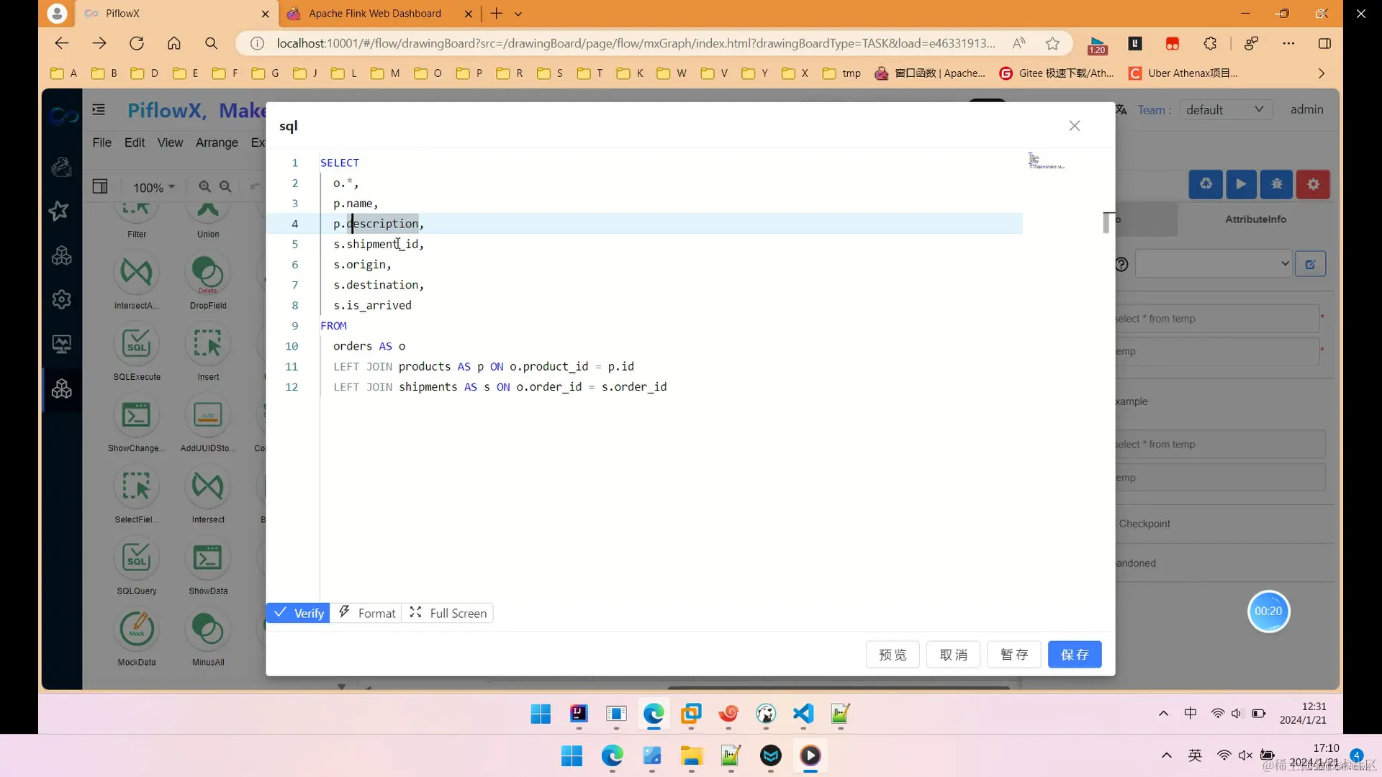Image resolution: width=1382 pixels, height=777 pixels.
Task: Click the blue 保存 save button
Action: click(1074, 654)
